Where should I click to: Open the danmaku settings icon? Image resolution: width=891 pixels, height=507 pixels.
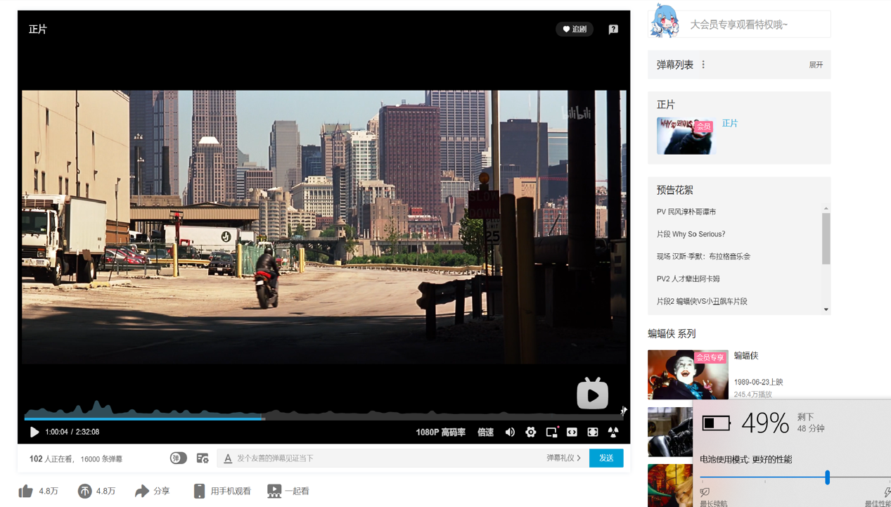[x=203, y=458]
